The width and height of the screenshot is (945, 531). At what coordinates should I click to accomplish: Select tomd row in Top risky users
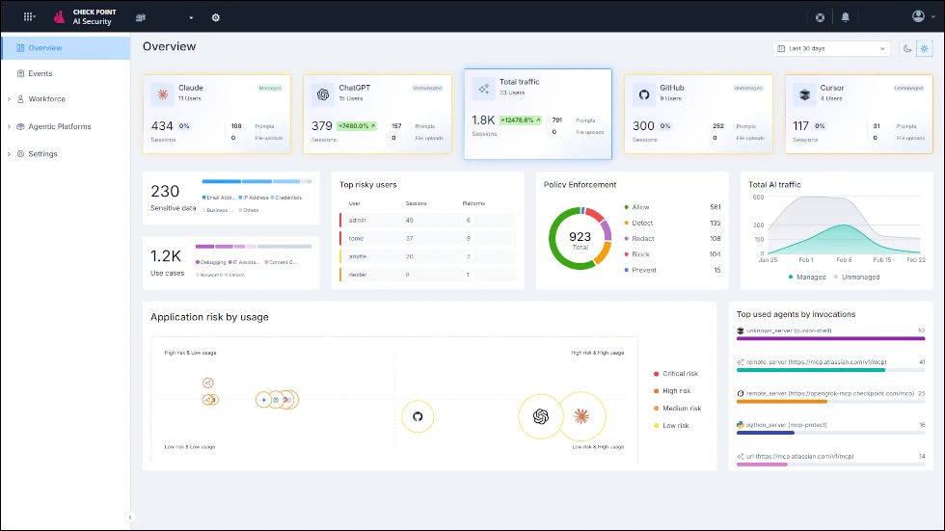coord(428,238)
